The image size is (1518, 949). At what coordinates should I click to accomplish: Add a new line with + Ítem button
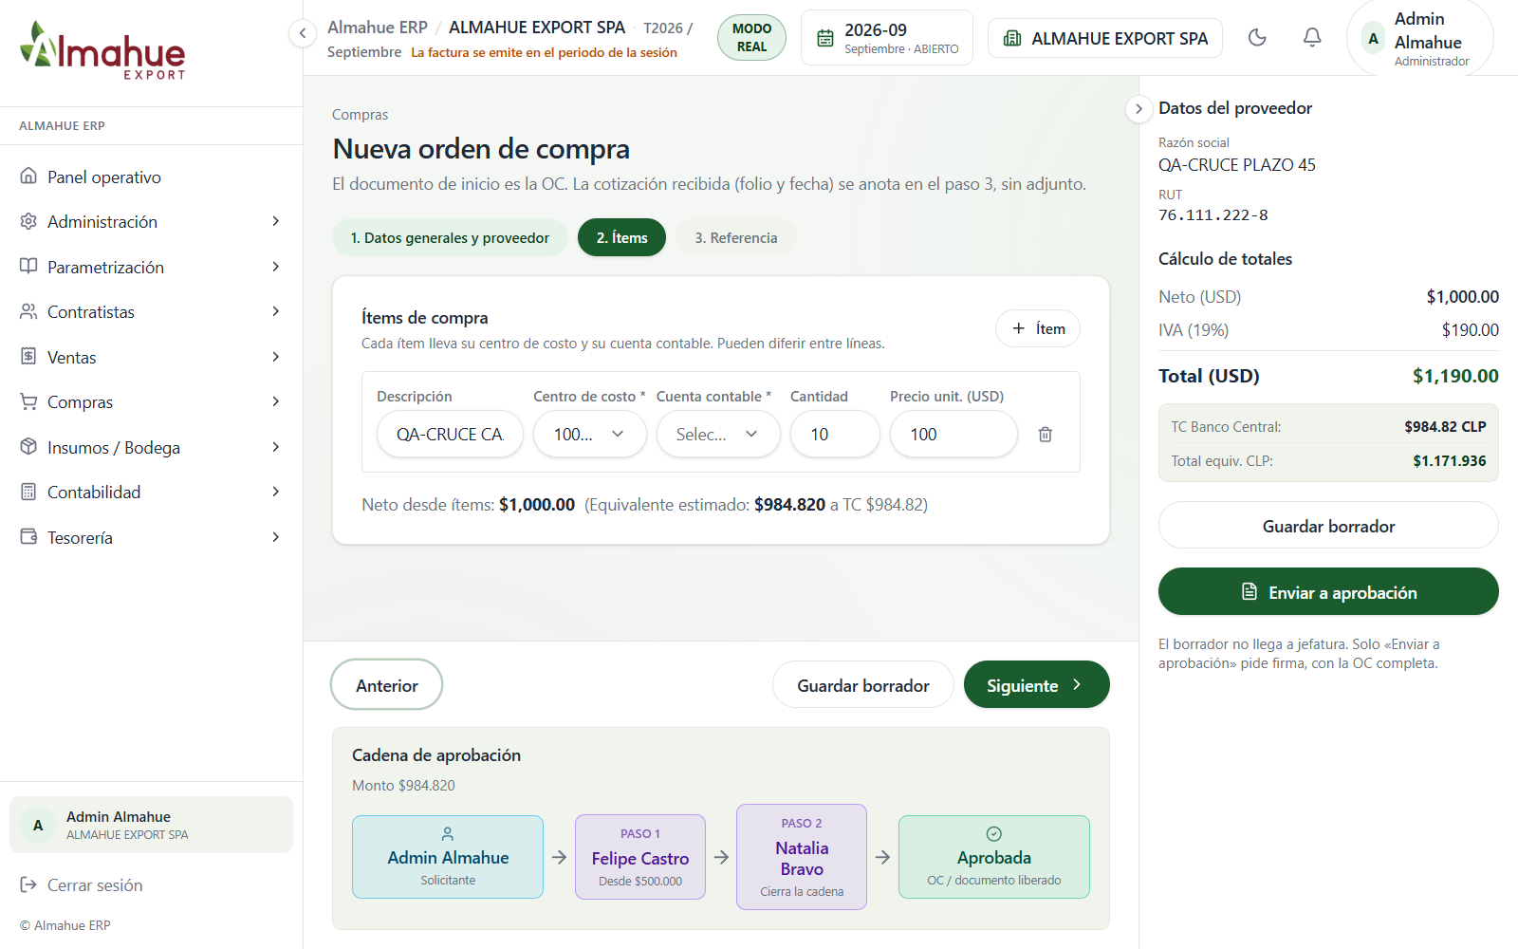coord(1038,328)
